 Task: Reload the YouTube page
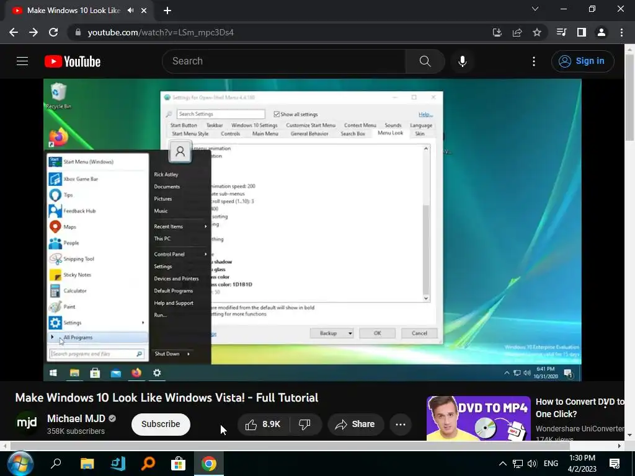(x=53, y=32)
